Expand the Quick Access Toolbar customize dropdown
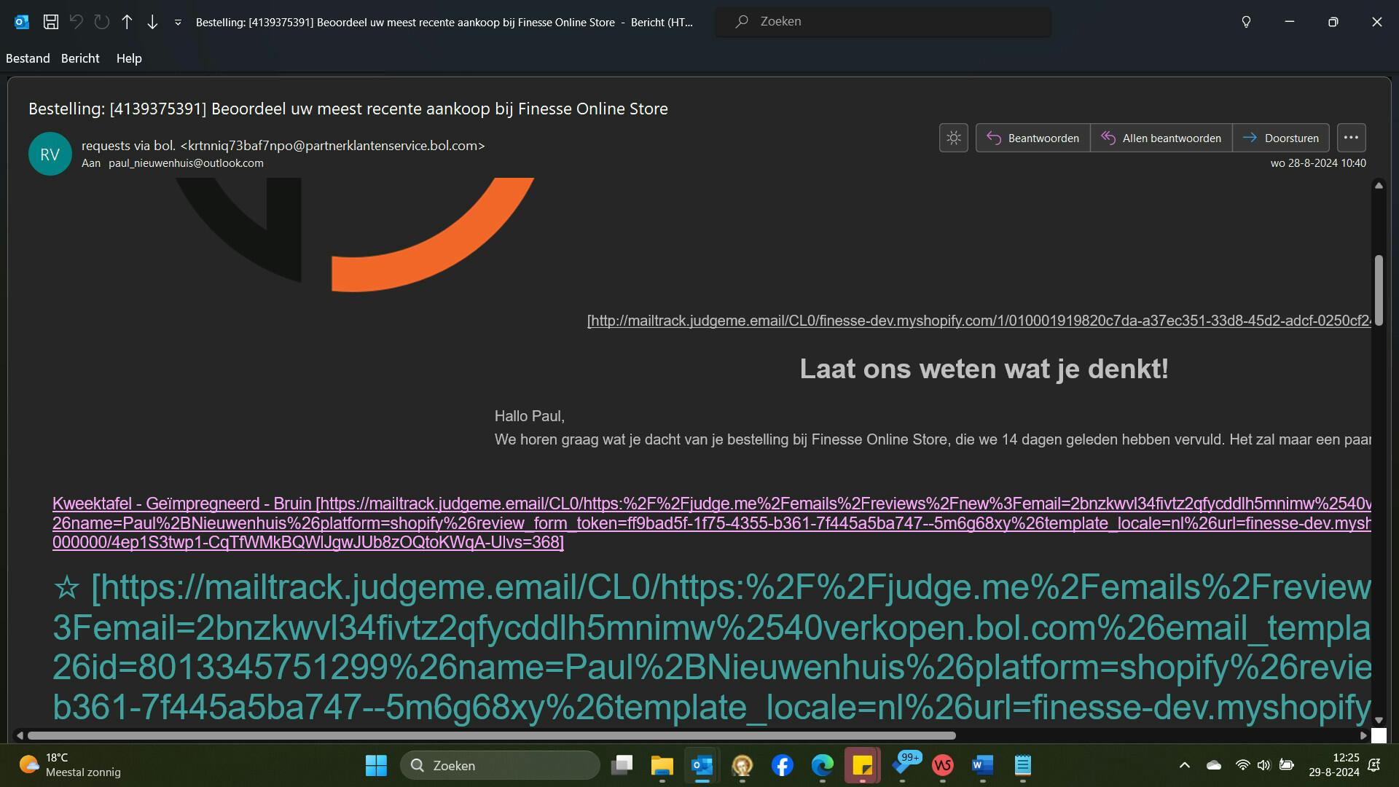The image size is (1399, 787). (x=178, y=23)
